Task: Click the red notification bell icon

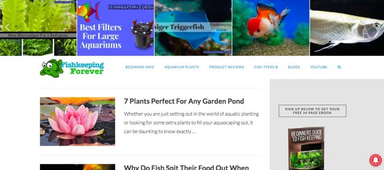Action: point(376,160)
